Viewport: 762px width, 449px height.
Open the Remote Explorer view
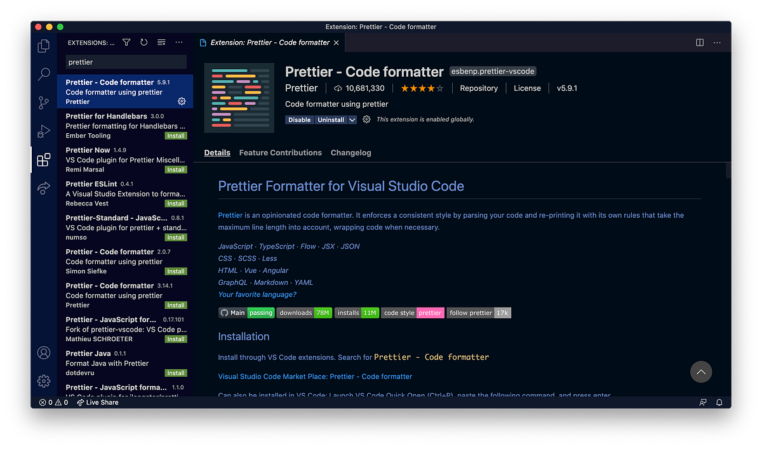pos(44,188)
